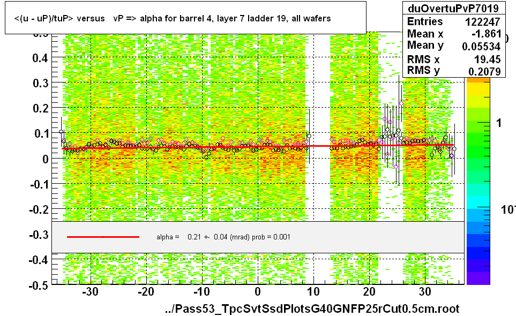Click the cyan band of color palette
The width and height of the screenshot is (516, 316).
[478, 202]
